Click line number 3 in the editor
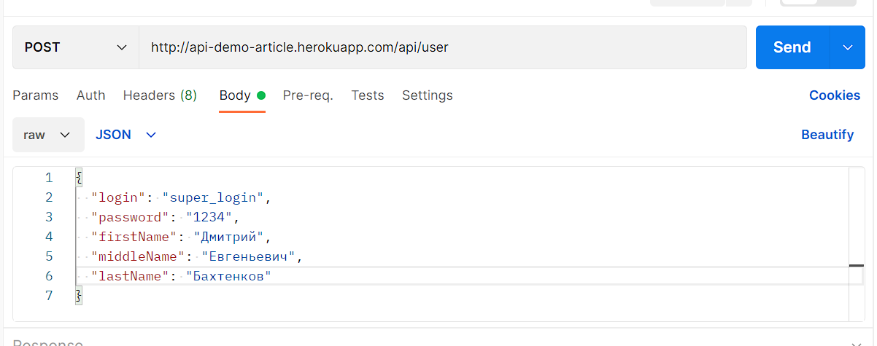Screen dimensions: 877x346 [49, 217]
